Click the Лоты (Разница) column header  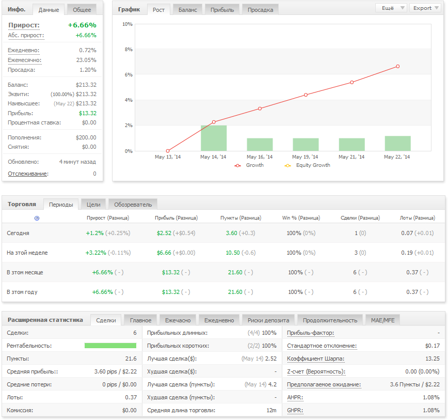(418, 218)
